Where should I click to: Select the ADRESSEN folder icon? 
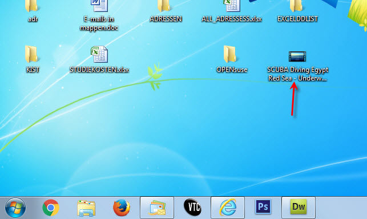point(164,6)
